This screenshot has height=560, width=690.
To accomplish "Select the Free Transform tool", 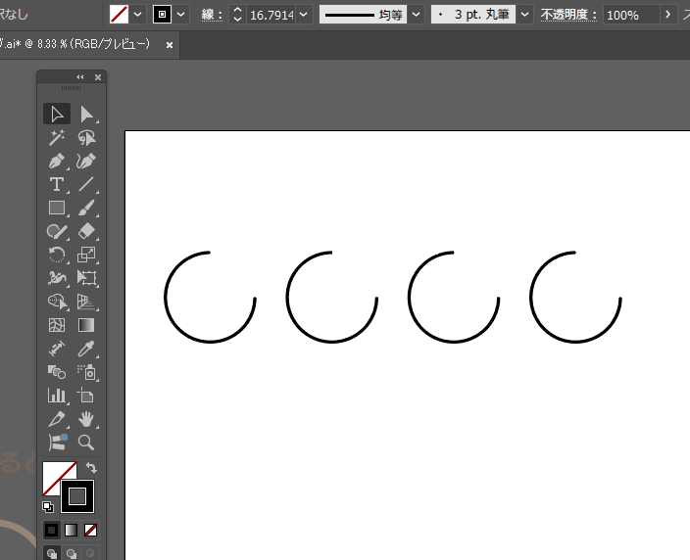I will coord(86,278).
